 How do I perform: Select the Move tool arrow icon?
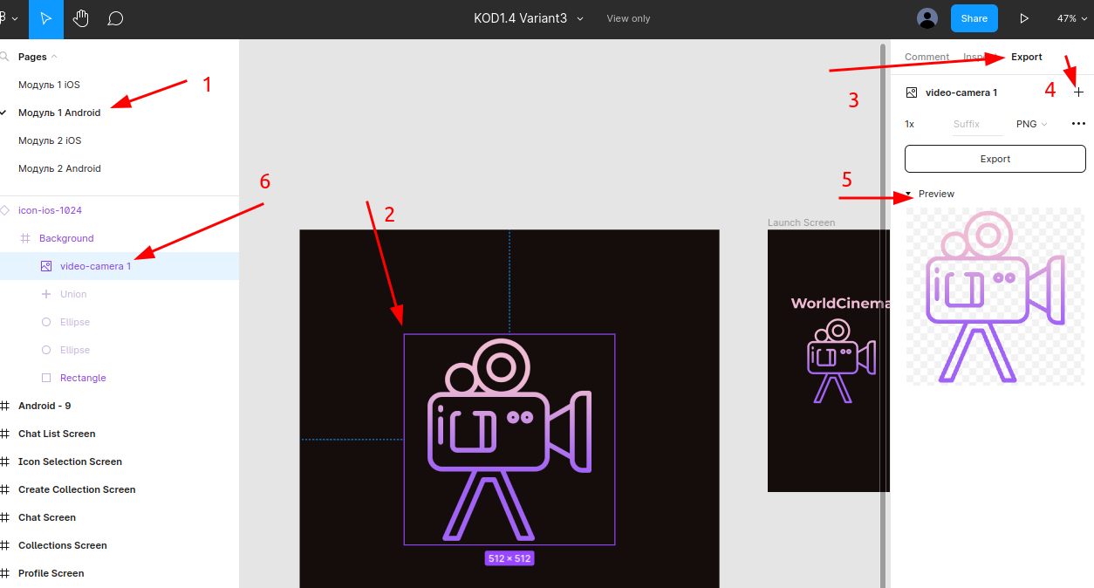click(x=45, y=18)
